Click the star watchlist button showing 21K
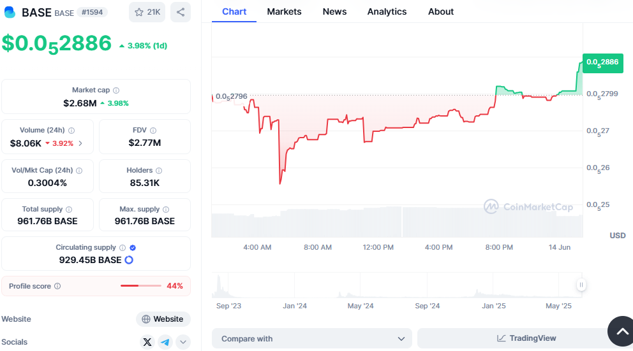 click(x=147, y=12)
